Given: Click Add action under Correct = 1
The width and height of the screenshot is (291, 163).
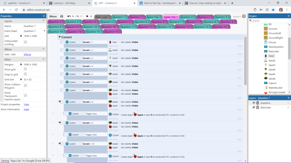Looking at the screenshot, I should (x=113, y=46).
